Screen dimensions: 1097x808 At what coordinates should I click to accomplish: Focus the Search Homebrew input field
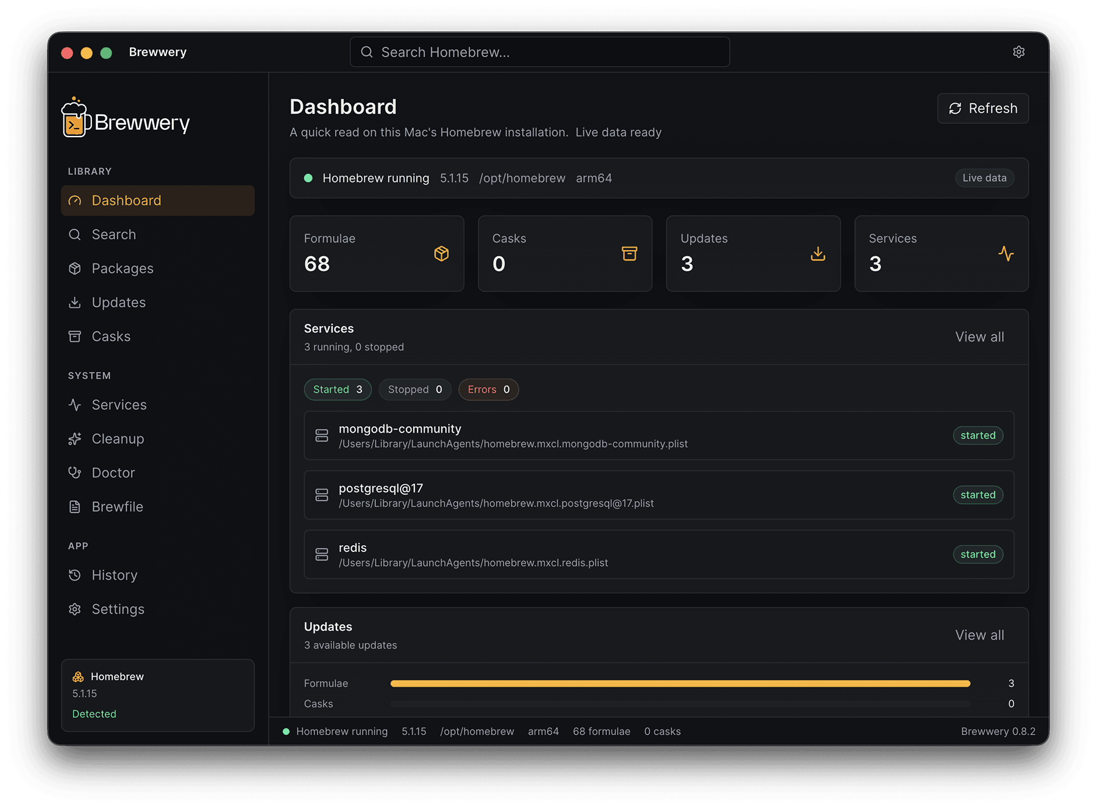click(x=540, y=52)
